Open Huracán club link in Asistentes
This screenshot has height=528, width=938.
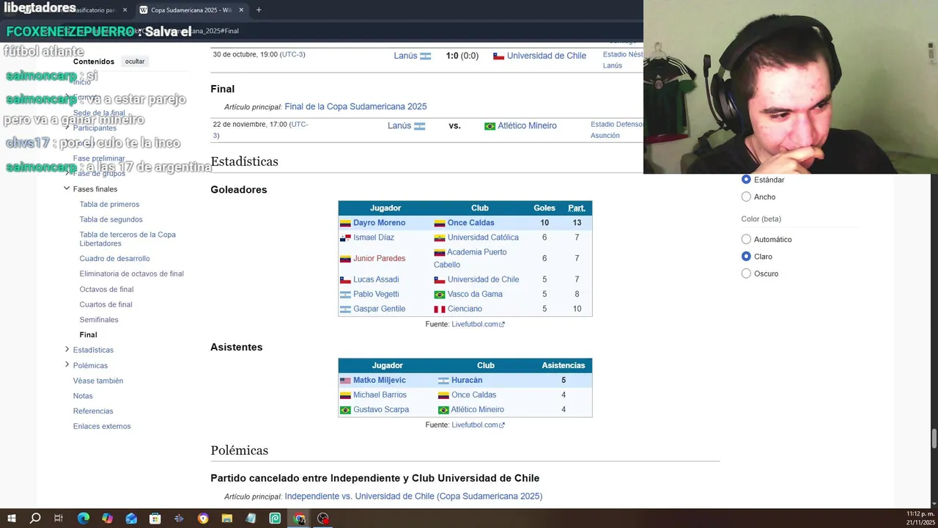click(467, 381)
